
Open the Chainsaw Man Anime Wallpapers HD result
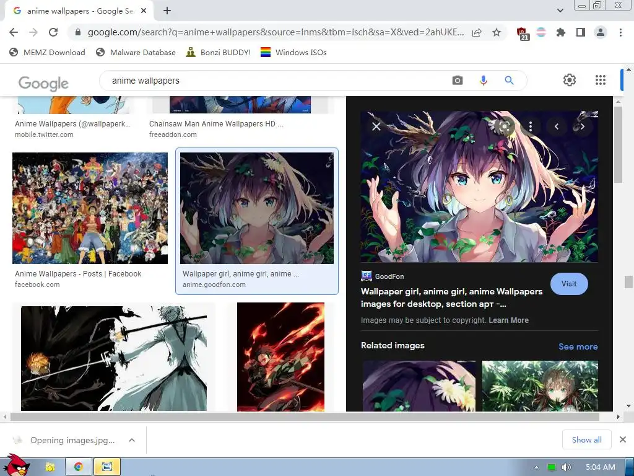coord(216,124)
